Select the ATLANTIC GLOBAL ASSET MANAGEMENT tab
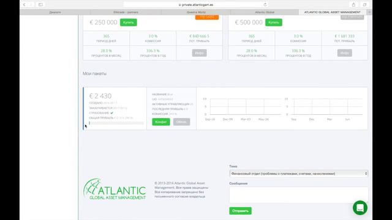The height and width of the screenshot is (220, 392). tap(332, 12)
